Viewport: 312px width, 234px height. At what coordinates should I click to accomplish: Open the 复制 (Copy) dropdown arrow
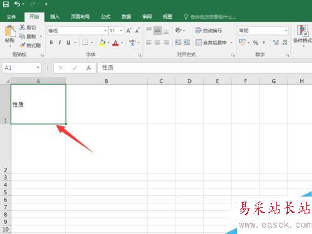click(x=41, y=36)
